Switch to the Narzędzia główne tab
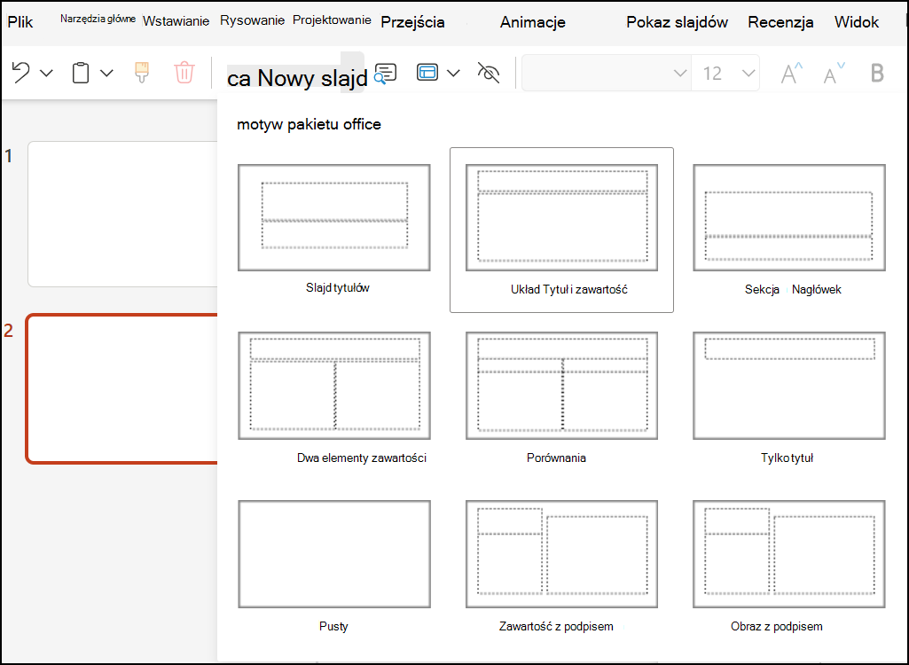 point(98,19)
